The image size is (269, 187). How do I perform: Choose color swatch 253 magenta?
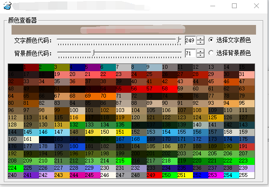(x=216, y=175)
